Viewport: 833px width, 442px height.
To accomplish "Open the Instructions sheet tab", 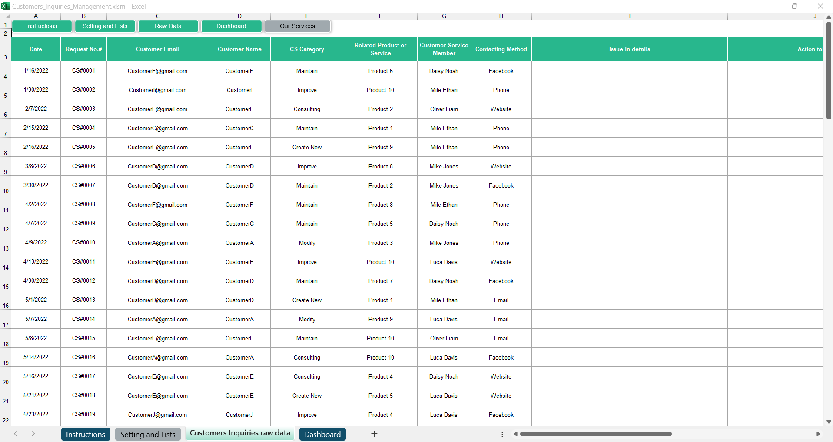I will (x=85, y=434).
